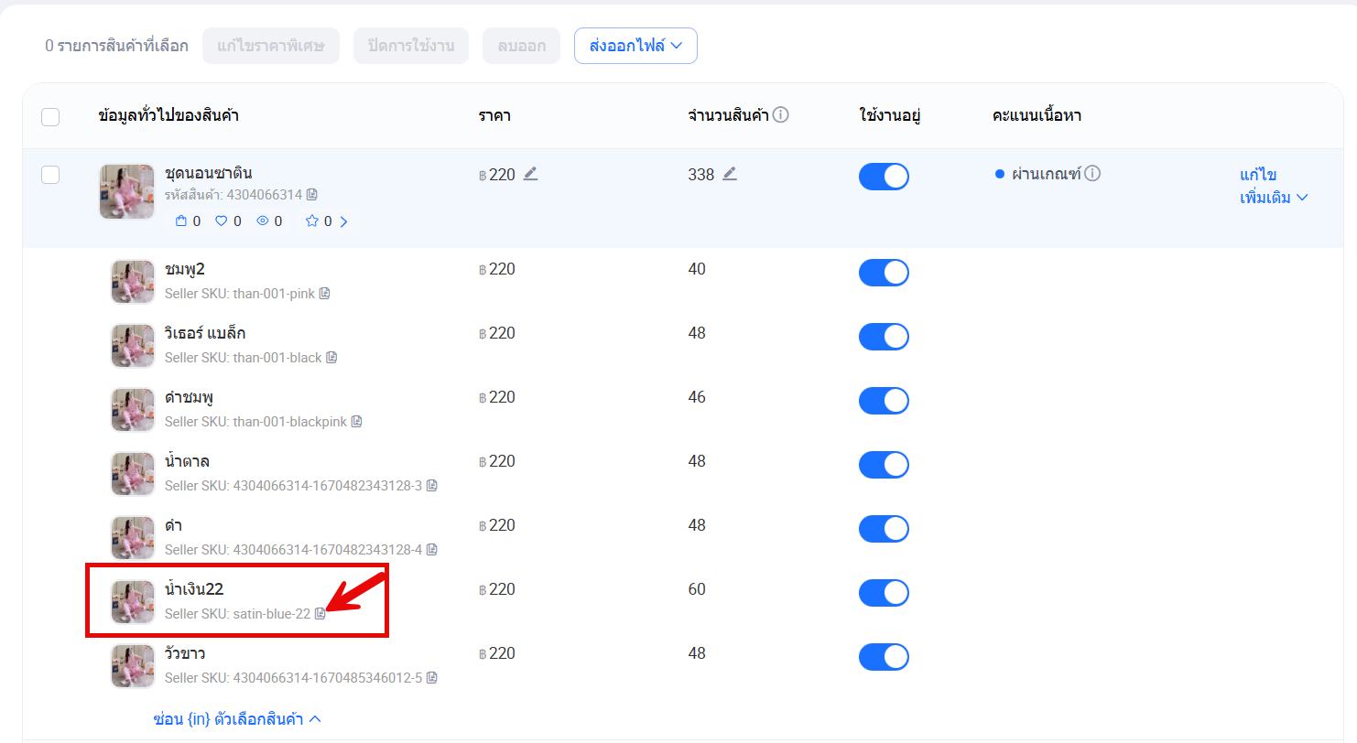Click the pencil icon to edit stock 338
The width and height of the screenshot is (1357, 743).
click(729, 174)
